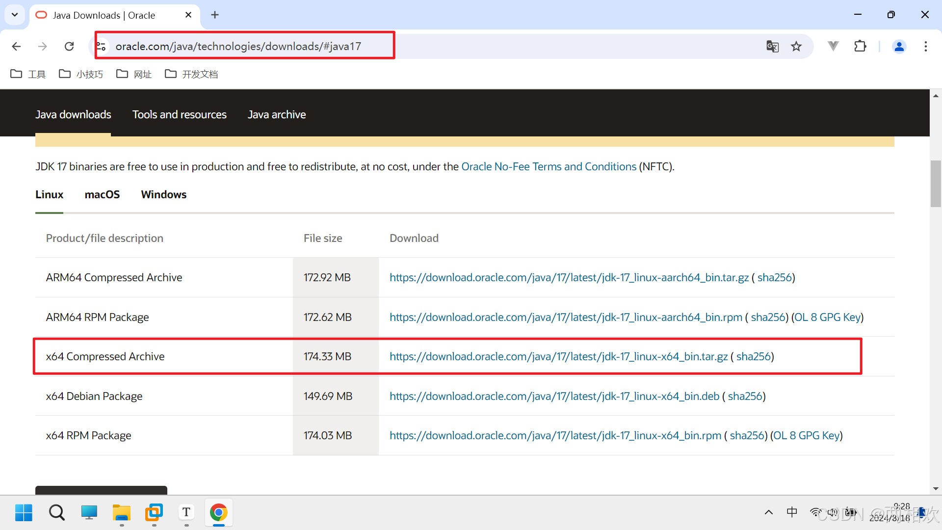The width and height of the screenshot is (942, 530).
Task: Open the Chrome three-dot menu
Action: pos(925,46)
